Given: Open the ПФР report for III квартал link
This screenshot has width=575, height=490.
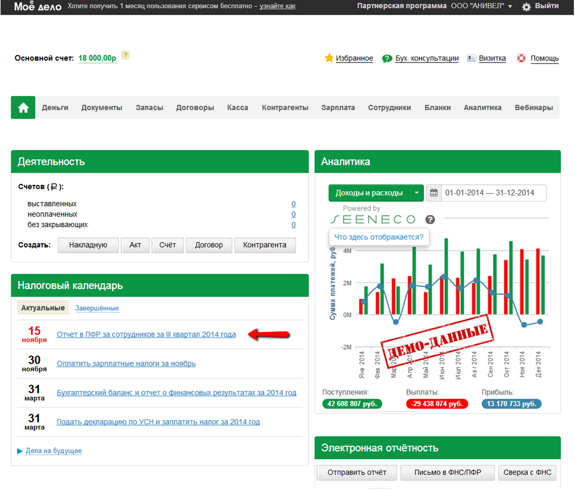Looking at the screenshot, I should [x=146, y=335].
